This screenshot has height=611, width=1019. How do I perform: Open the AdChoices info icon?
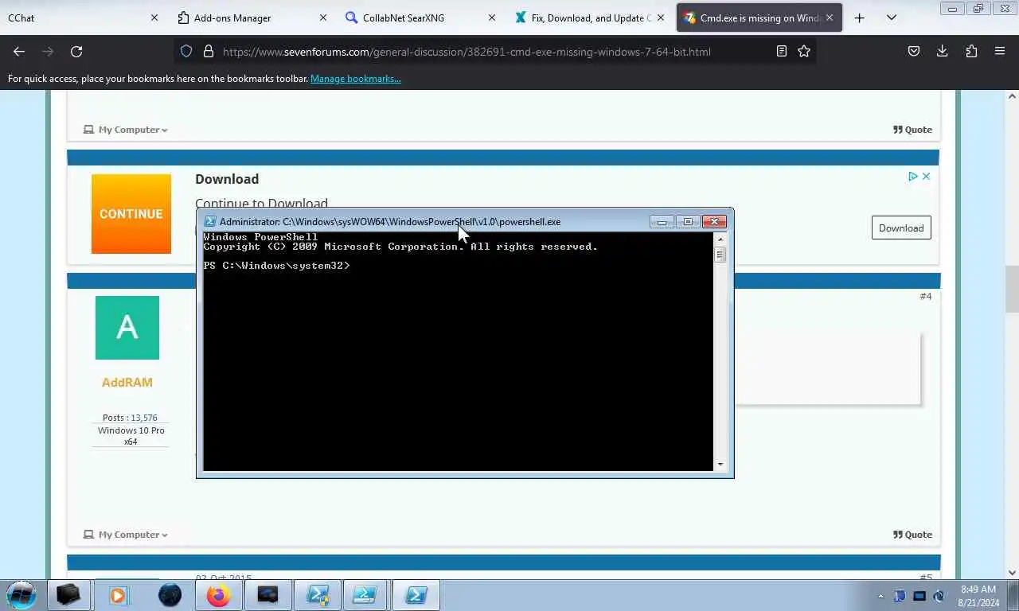pyautogui.click(x=913, y=177)
